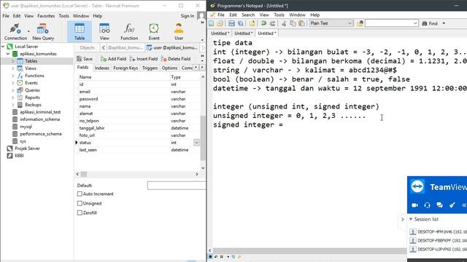Select KBBI connection in tree
The width and height of the screenshot is (467, 262).
coord(19,156)
